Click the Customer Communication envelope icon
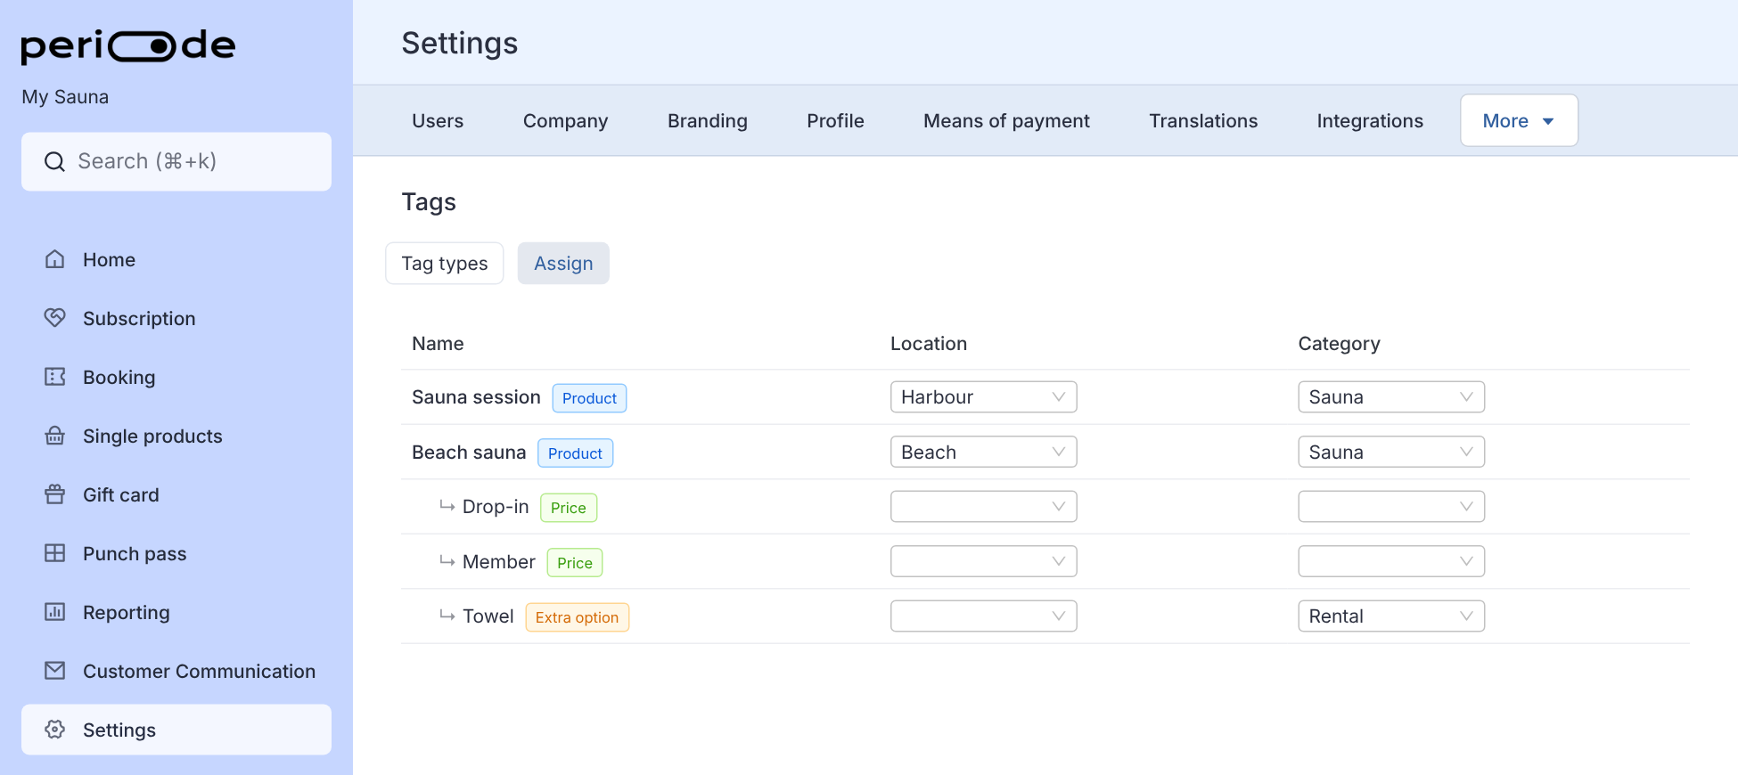 point(55,671)
